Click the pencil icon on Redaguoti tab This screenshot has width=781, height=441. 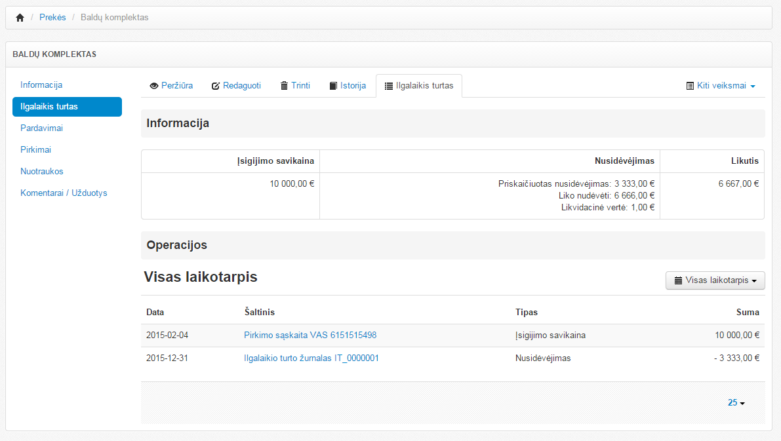[x=216, y=86]
